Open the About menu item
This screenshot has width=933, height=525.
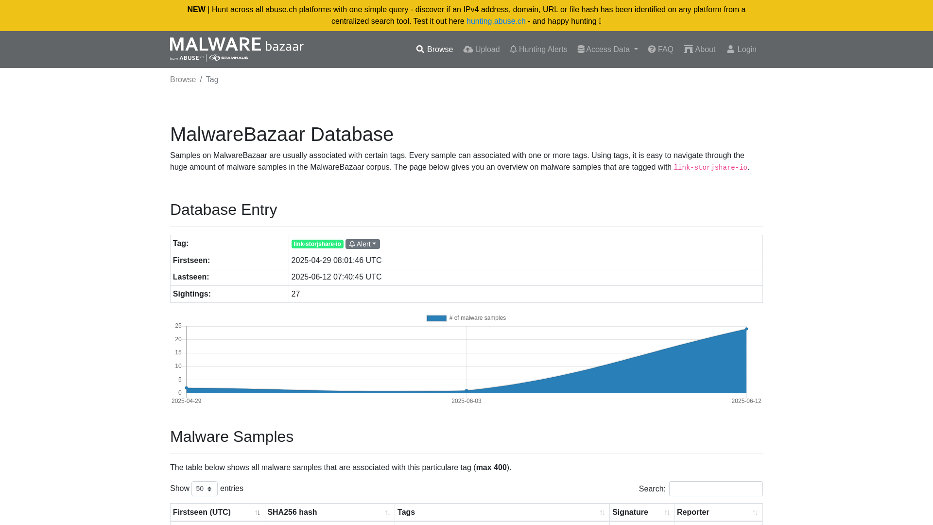pos(700,50)
